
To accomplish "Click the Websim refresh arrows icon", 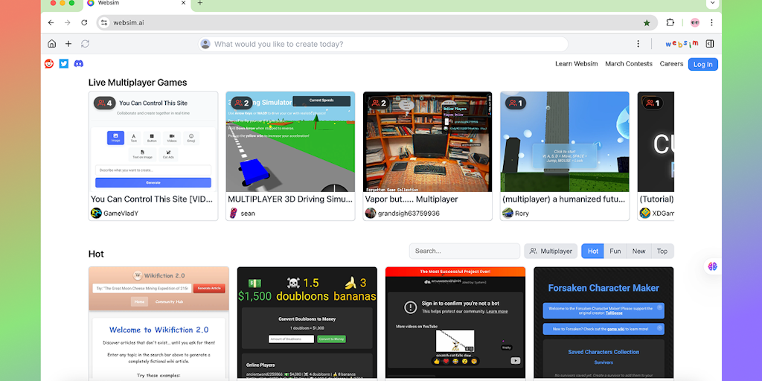I will pyautogui.click(x=85, y=44).
